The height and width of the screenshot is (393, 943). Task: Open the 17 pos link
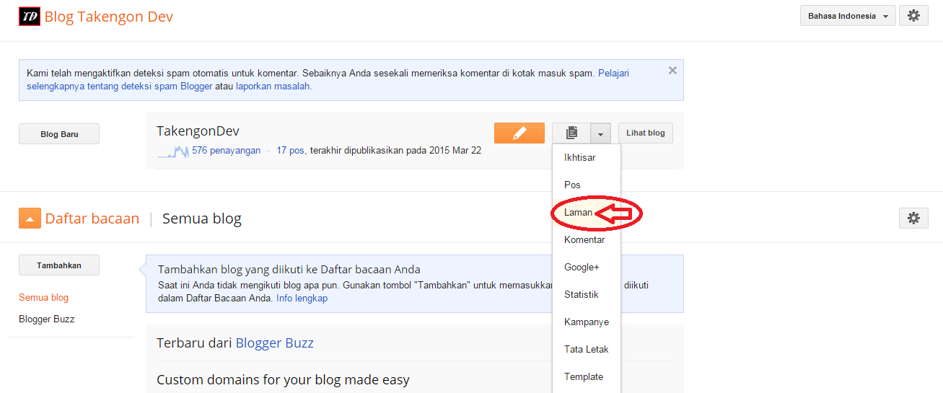291,151
